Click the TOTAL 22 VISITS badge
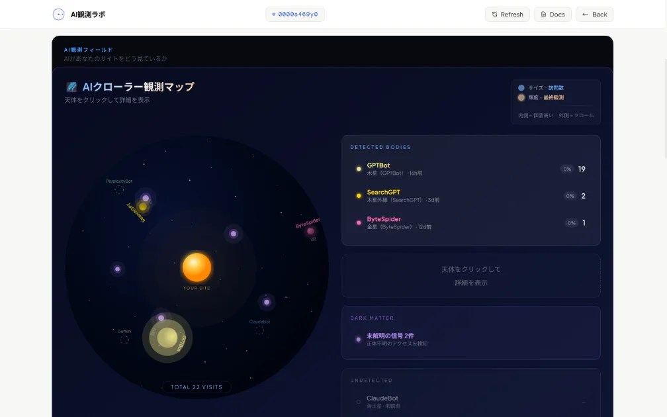 [x=196, y=387]
